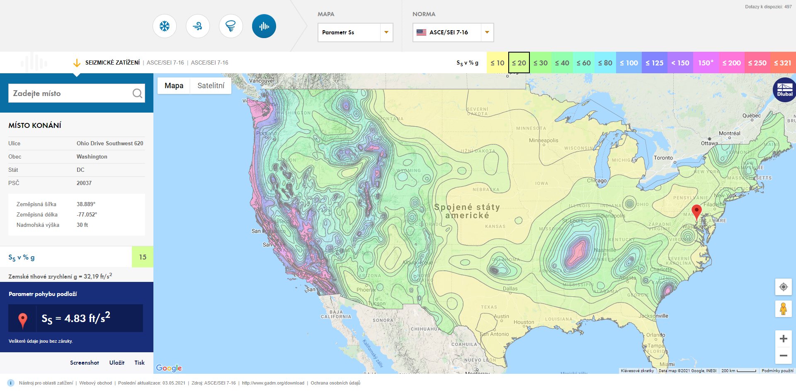Open the Nástroj pro oblasti zatížení link
Screen dimensions: 796x392
[46, 383]
